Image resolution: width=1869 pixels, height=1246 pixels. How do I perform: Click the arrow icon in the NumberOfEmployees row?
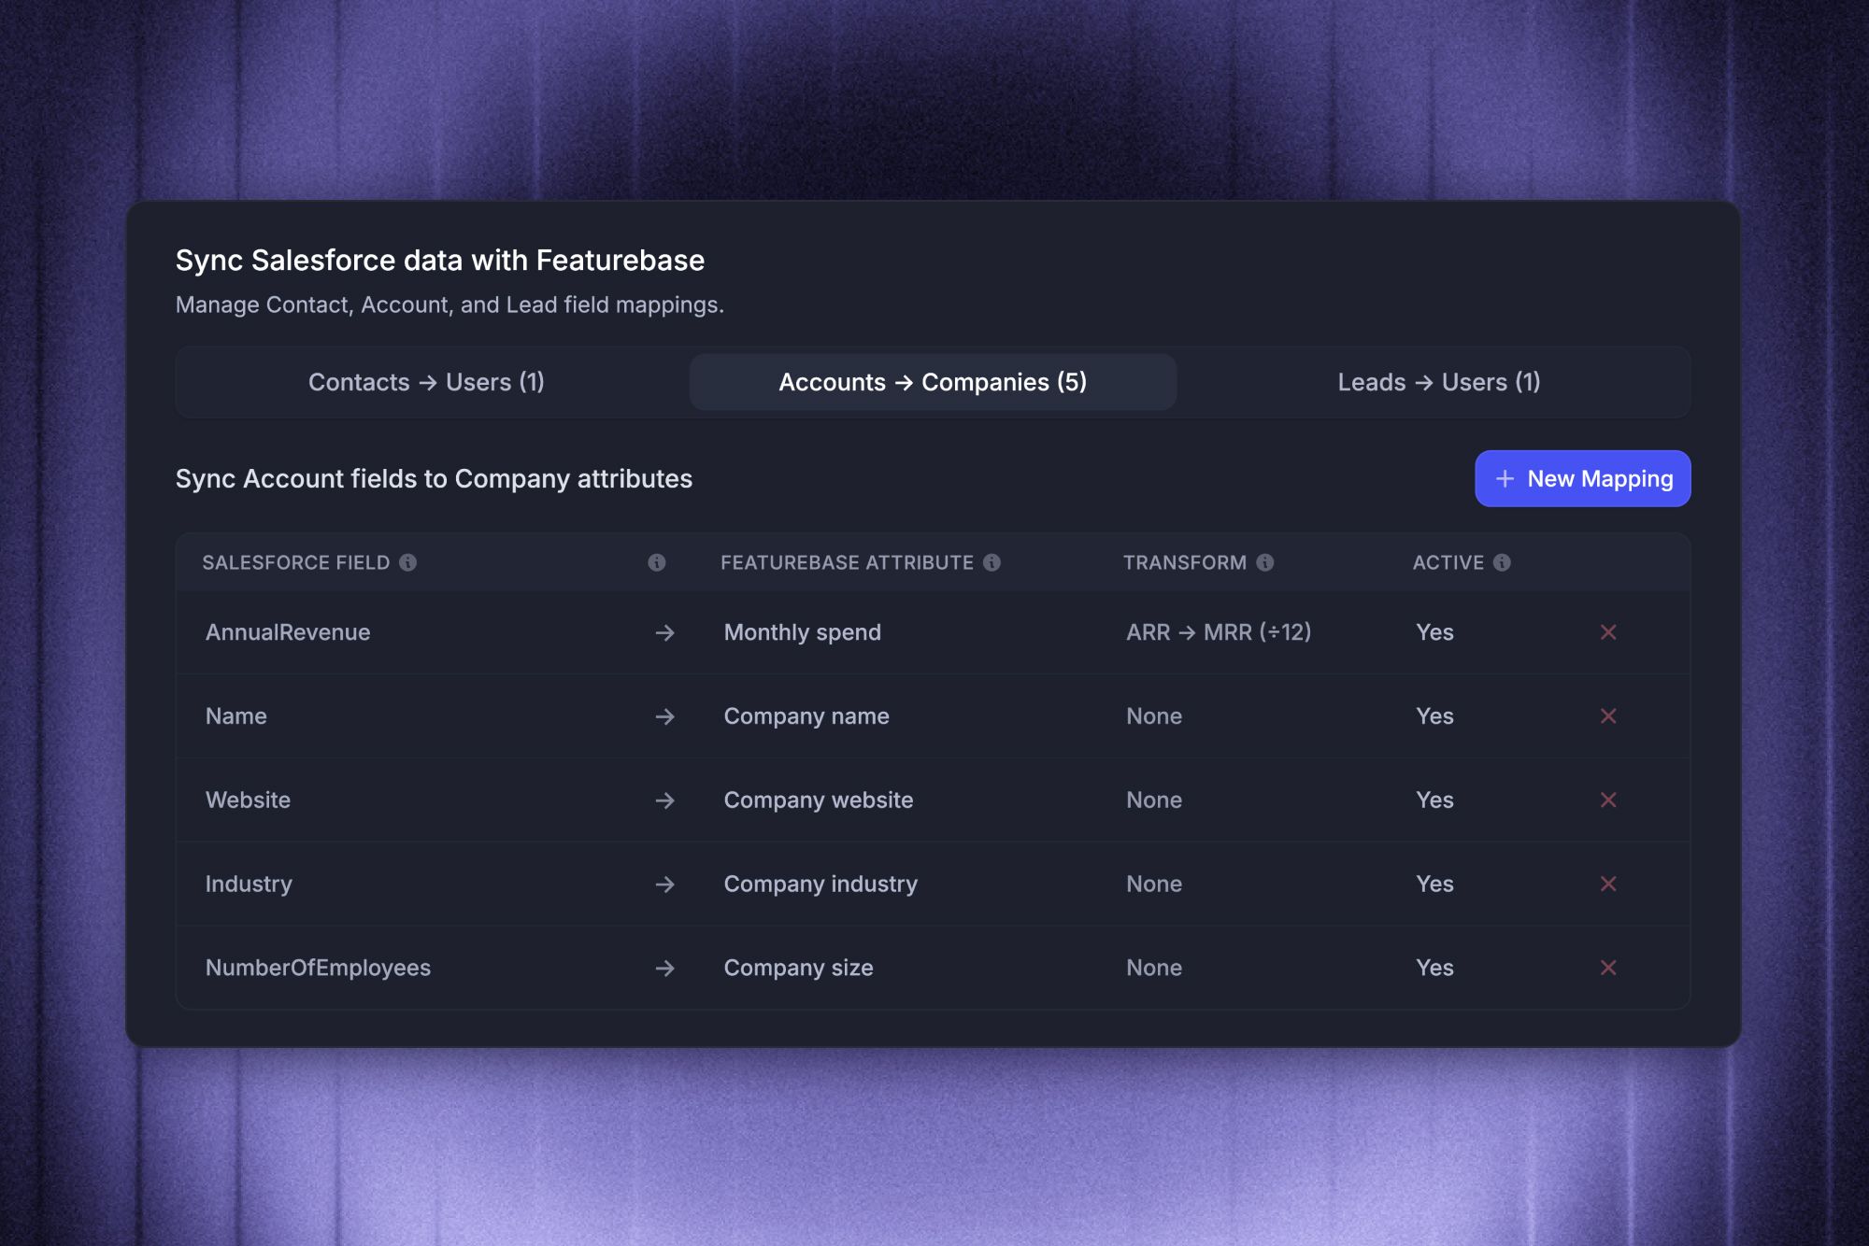pyautogui.click(x=664, y=969)
